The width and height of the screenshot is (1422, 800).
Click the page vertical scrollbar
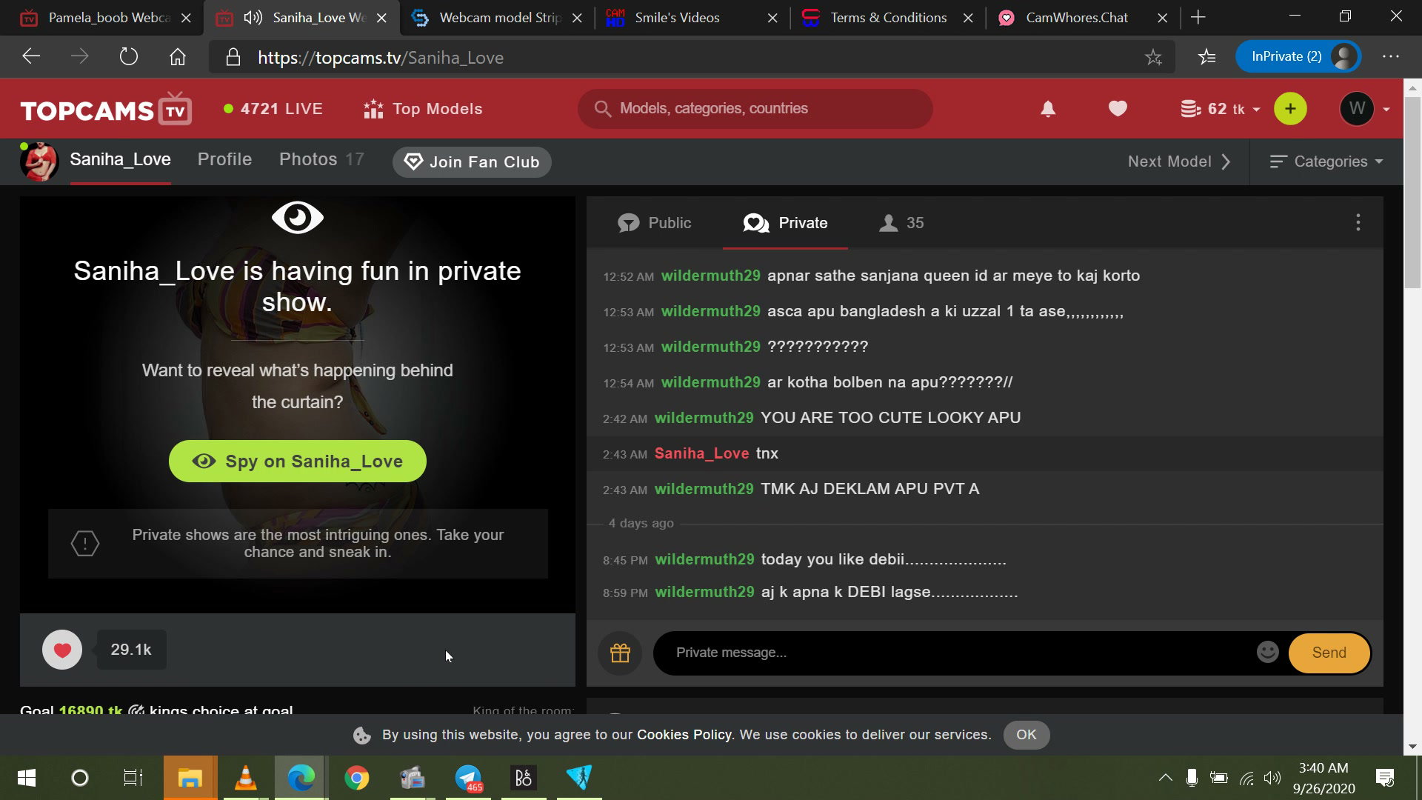pos(1412,193)
